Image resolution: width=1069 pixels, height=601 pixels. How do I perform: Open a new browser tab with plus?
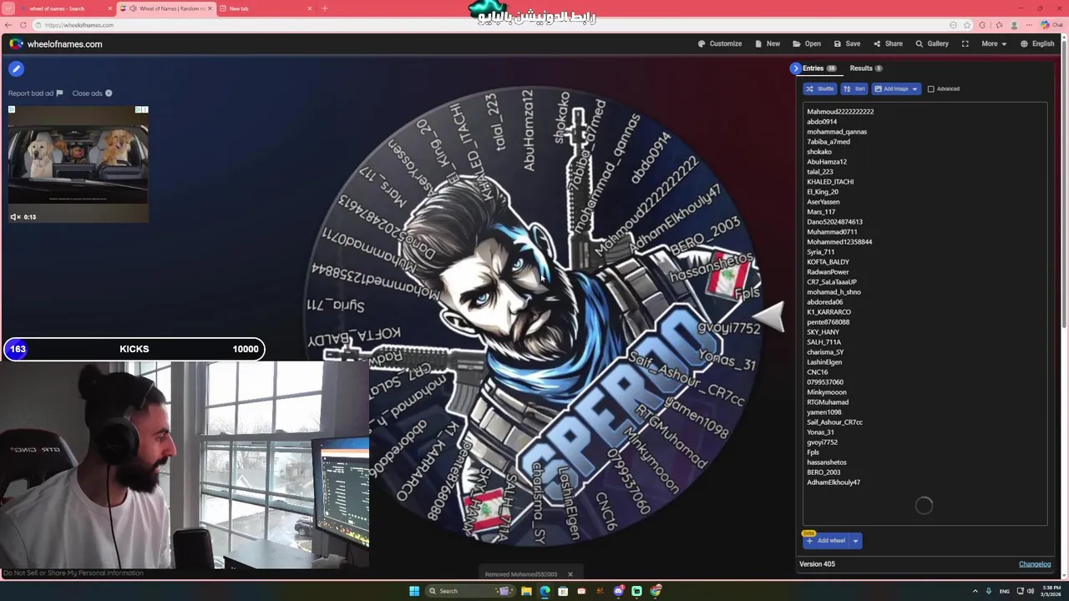point(325,8)
